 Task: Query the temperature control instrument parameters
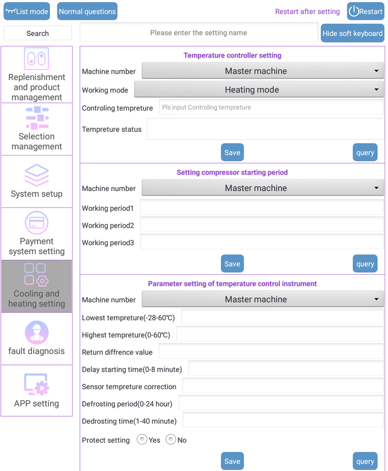365,461
